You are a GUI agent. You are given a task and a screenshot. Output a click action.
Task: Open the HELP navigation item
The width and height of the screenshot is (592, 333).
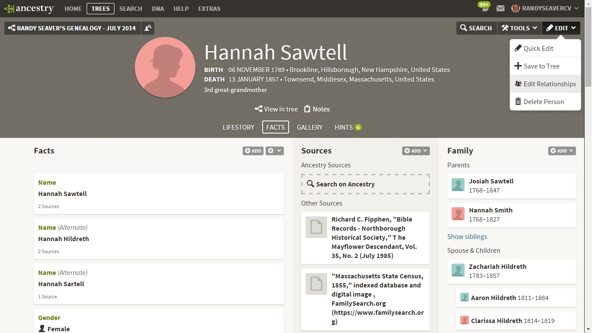pyautogui.click(x=181, y=8)
